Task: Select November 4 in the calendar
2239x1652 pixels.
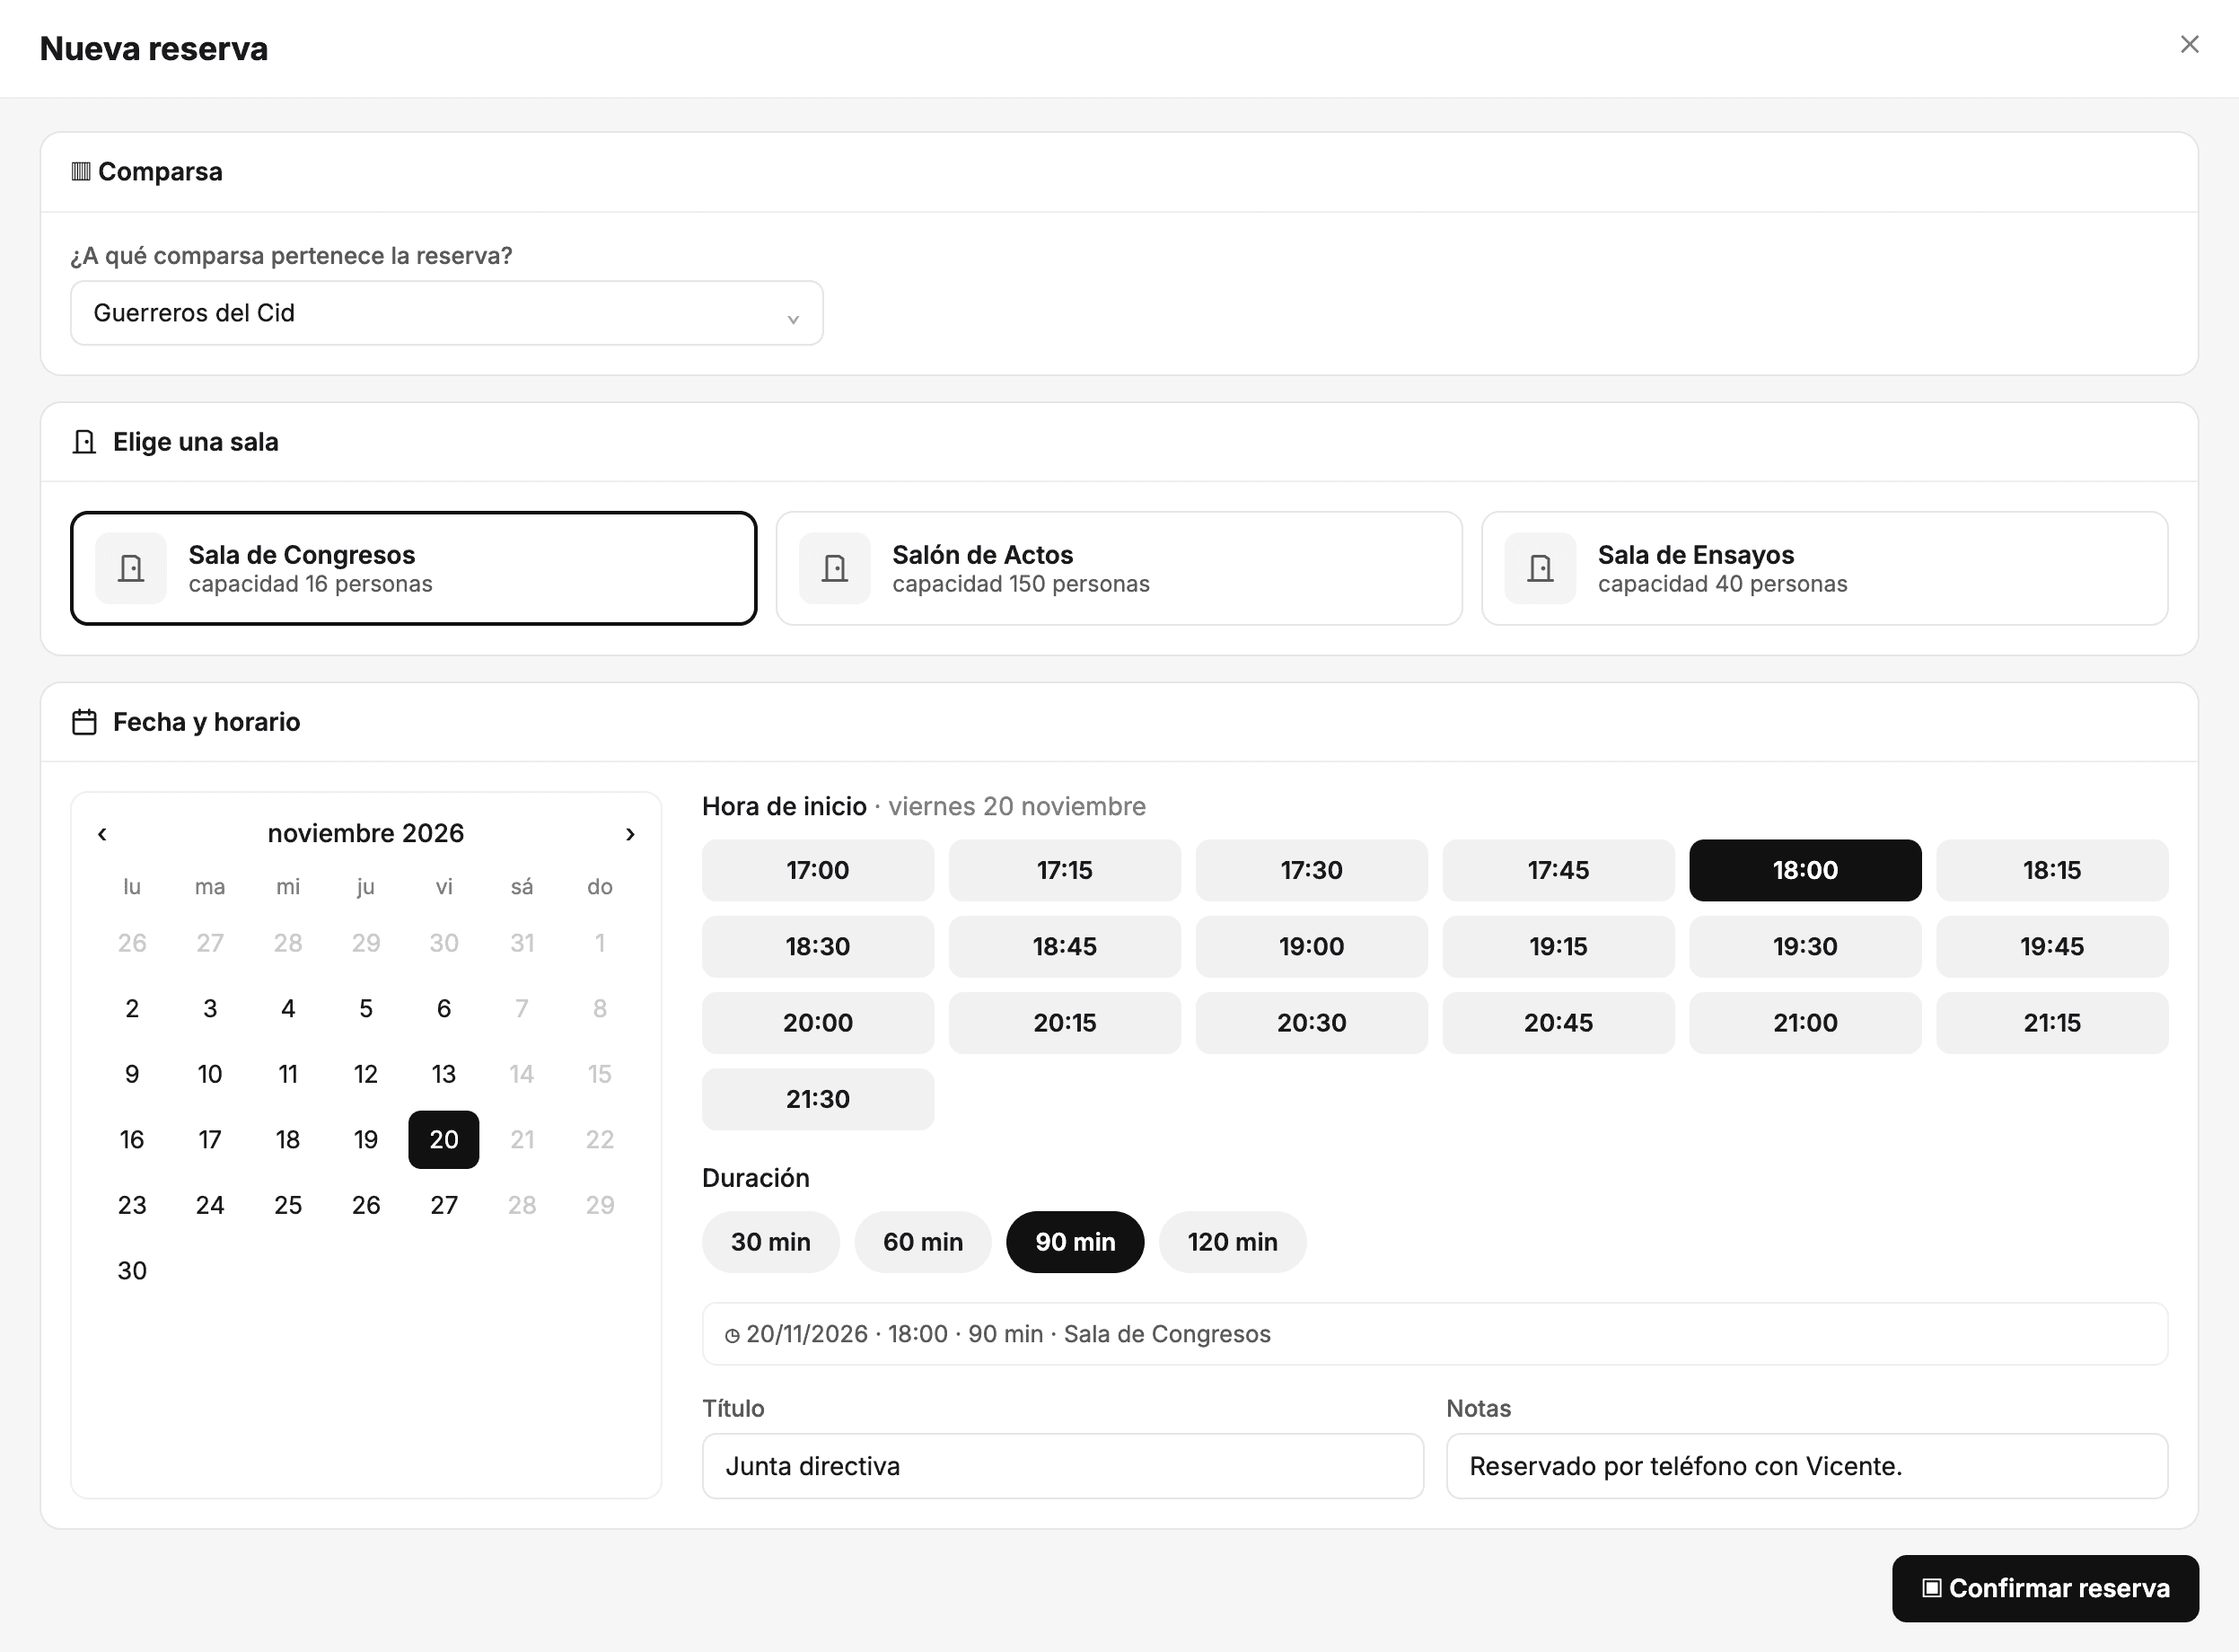Action: (288, 1008)
